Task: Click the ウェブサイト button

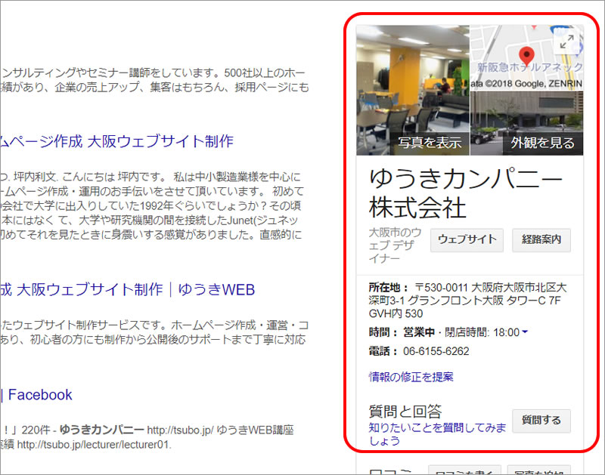Action: click(x=467, y=240)
